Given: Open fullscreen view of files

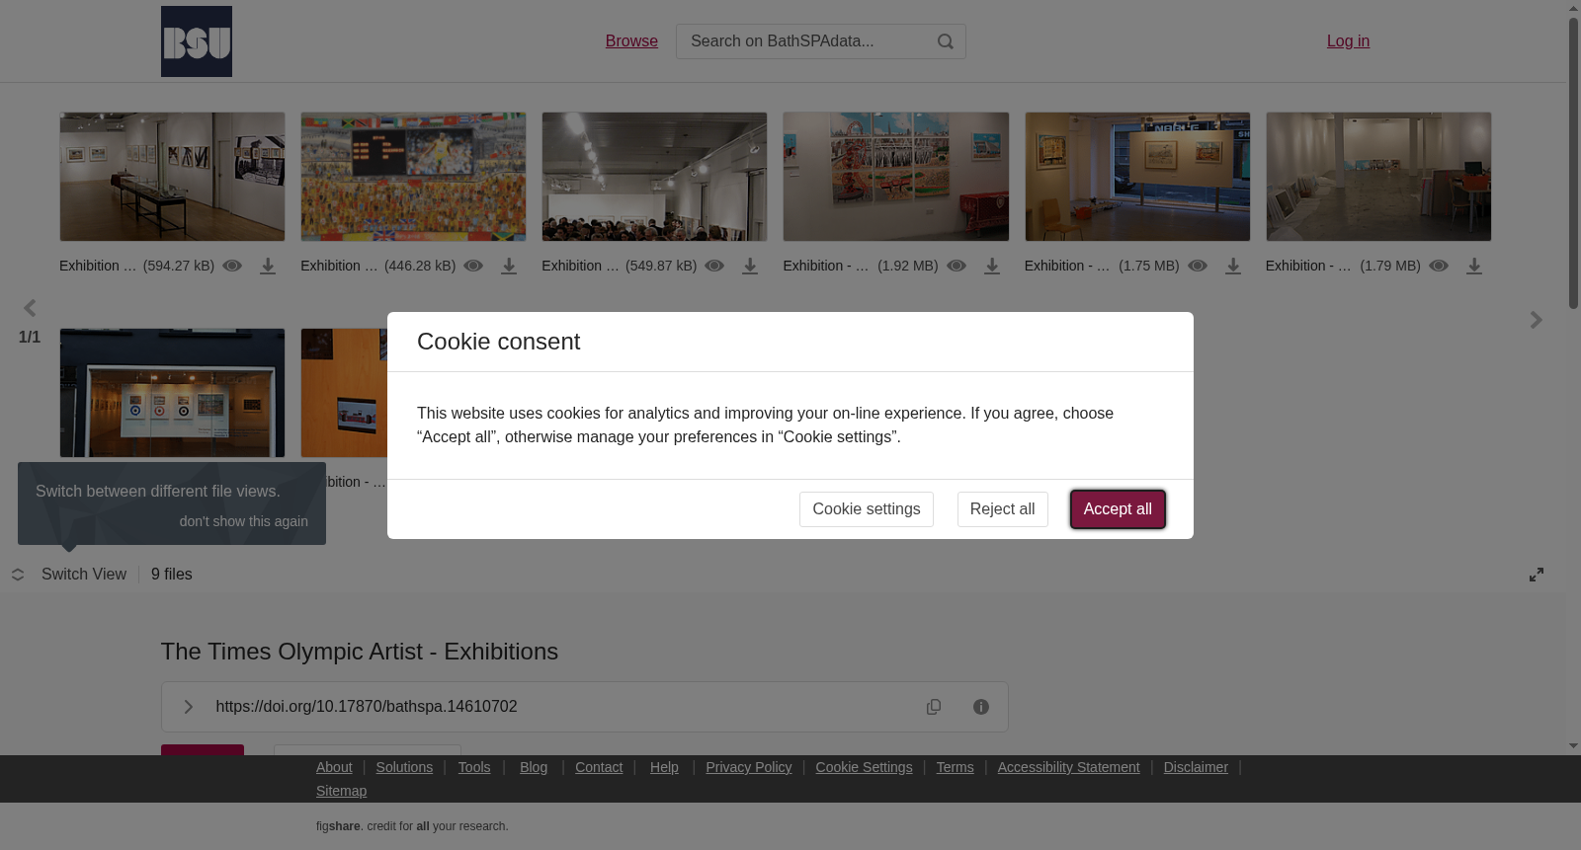Looking at the screenshot, I should coord(1537,575).
